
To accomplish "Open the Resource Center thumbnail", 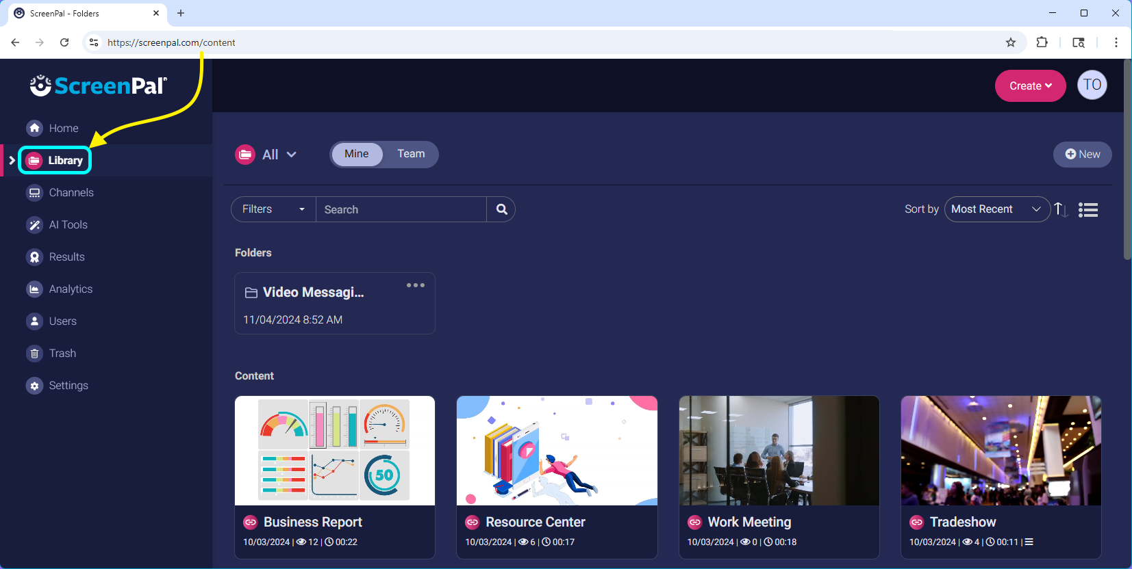I will coord(557,451).
